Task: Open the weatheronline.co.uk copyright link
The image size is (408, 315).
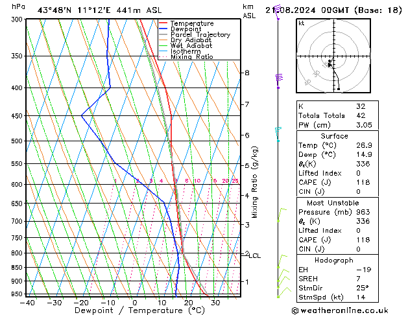Action: [x=340, y=310]
